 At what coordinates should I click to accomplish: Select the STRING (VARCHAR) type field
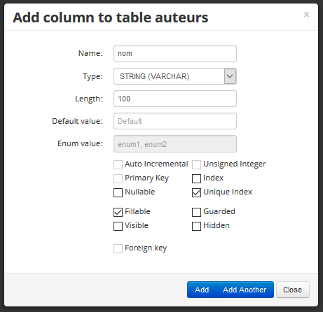pos(175,76)
